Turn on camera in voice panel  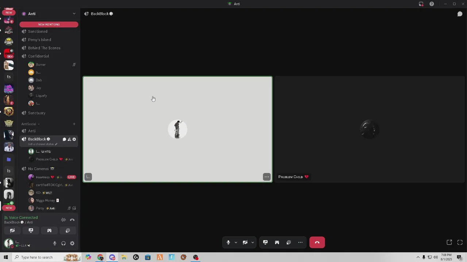(x=12, y=230)
